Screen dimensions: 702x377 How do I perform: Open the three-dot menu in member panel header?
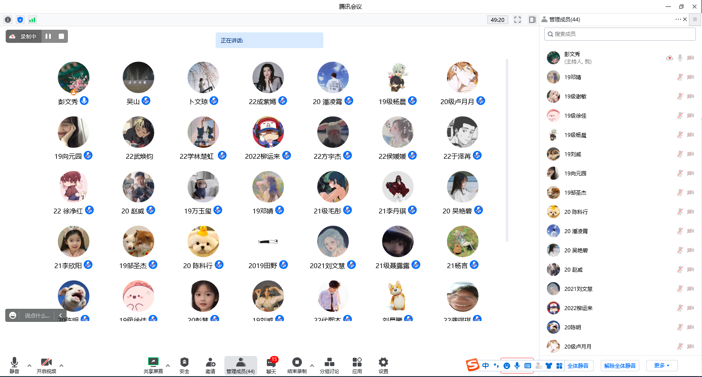[678, 19]
